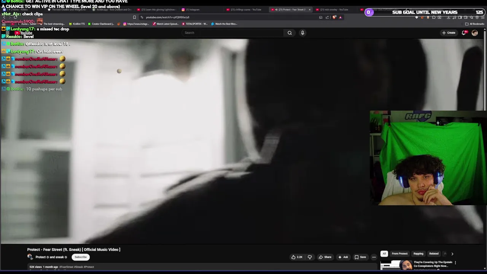This screenshot has width=487, height=274.
Task: Close the Protect - Fear Street tab
Action: [x=309, y=10]
